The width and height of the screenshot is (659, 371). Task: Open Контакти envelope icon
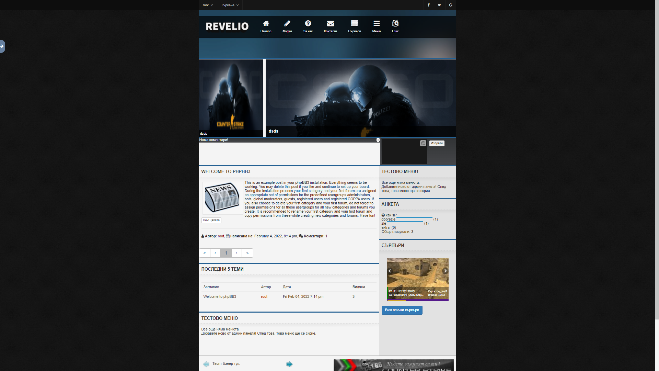(x=330, y=24)
